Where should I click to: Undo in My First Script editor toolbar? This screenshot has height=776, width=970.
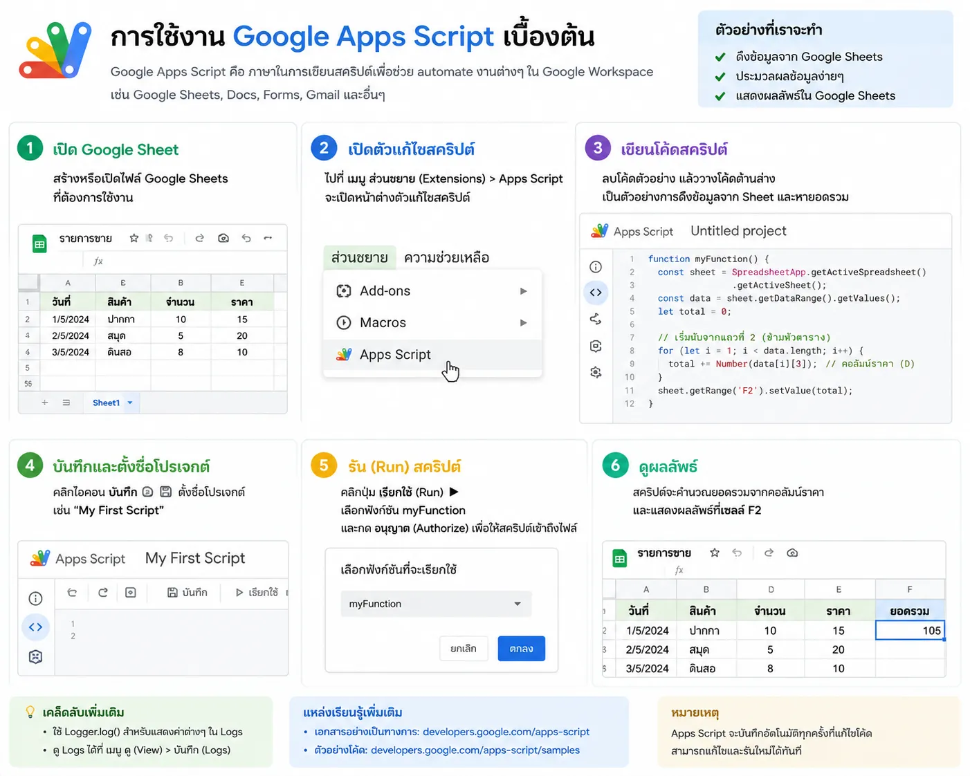click(x=72, y=593)
